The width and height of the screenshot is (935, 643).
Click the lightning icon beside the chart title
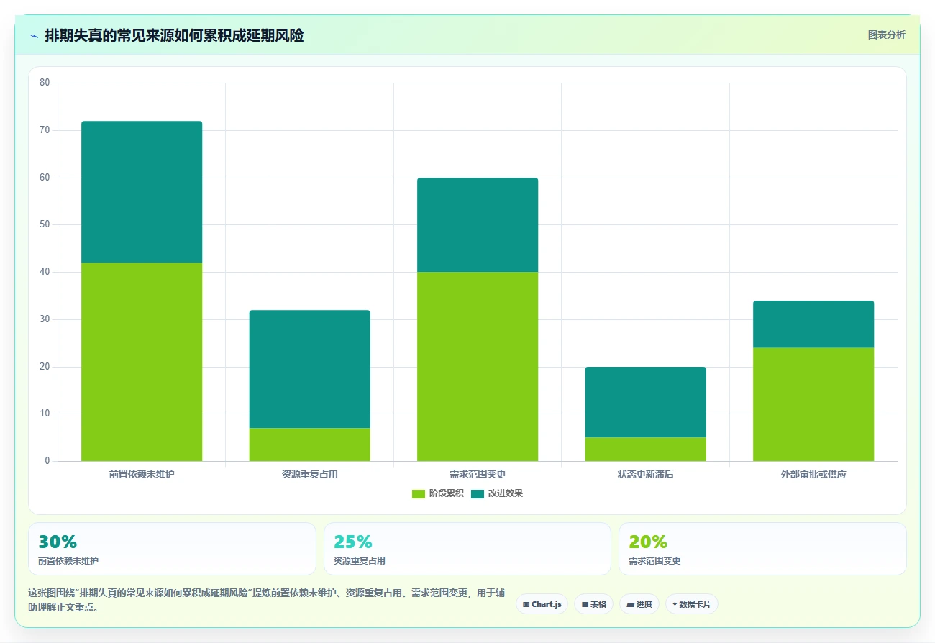pyautogui.click(x=34, y=35)
